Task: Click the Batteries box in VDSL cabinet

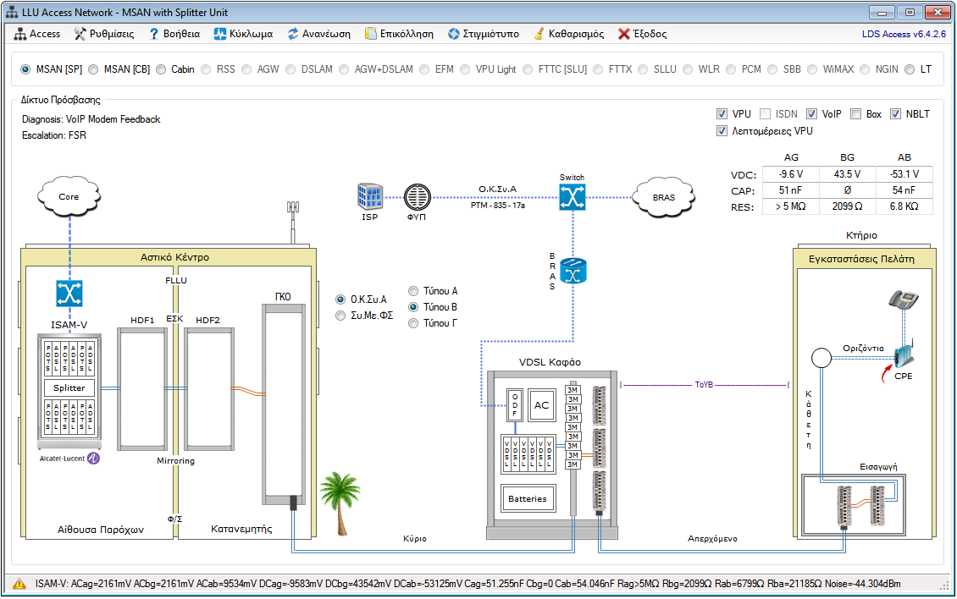Action: pos(528,498)
